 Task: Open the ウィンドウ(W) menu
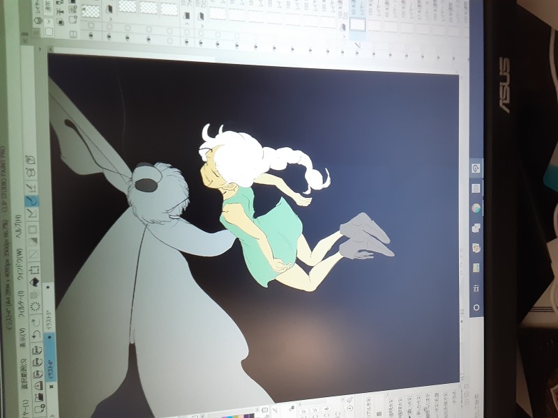(20, 265)
